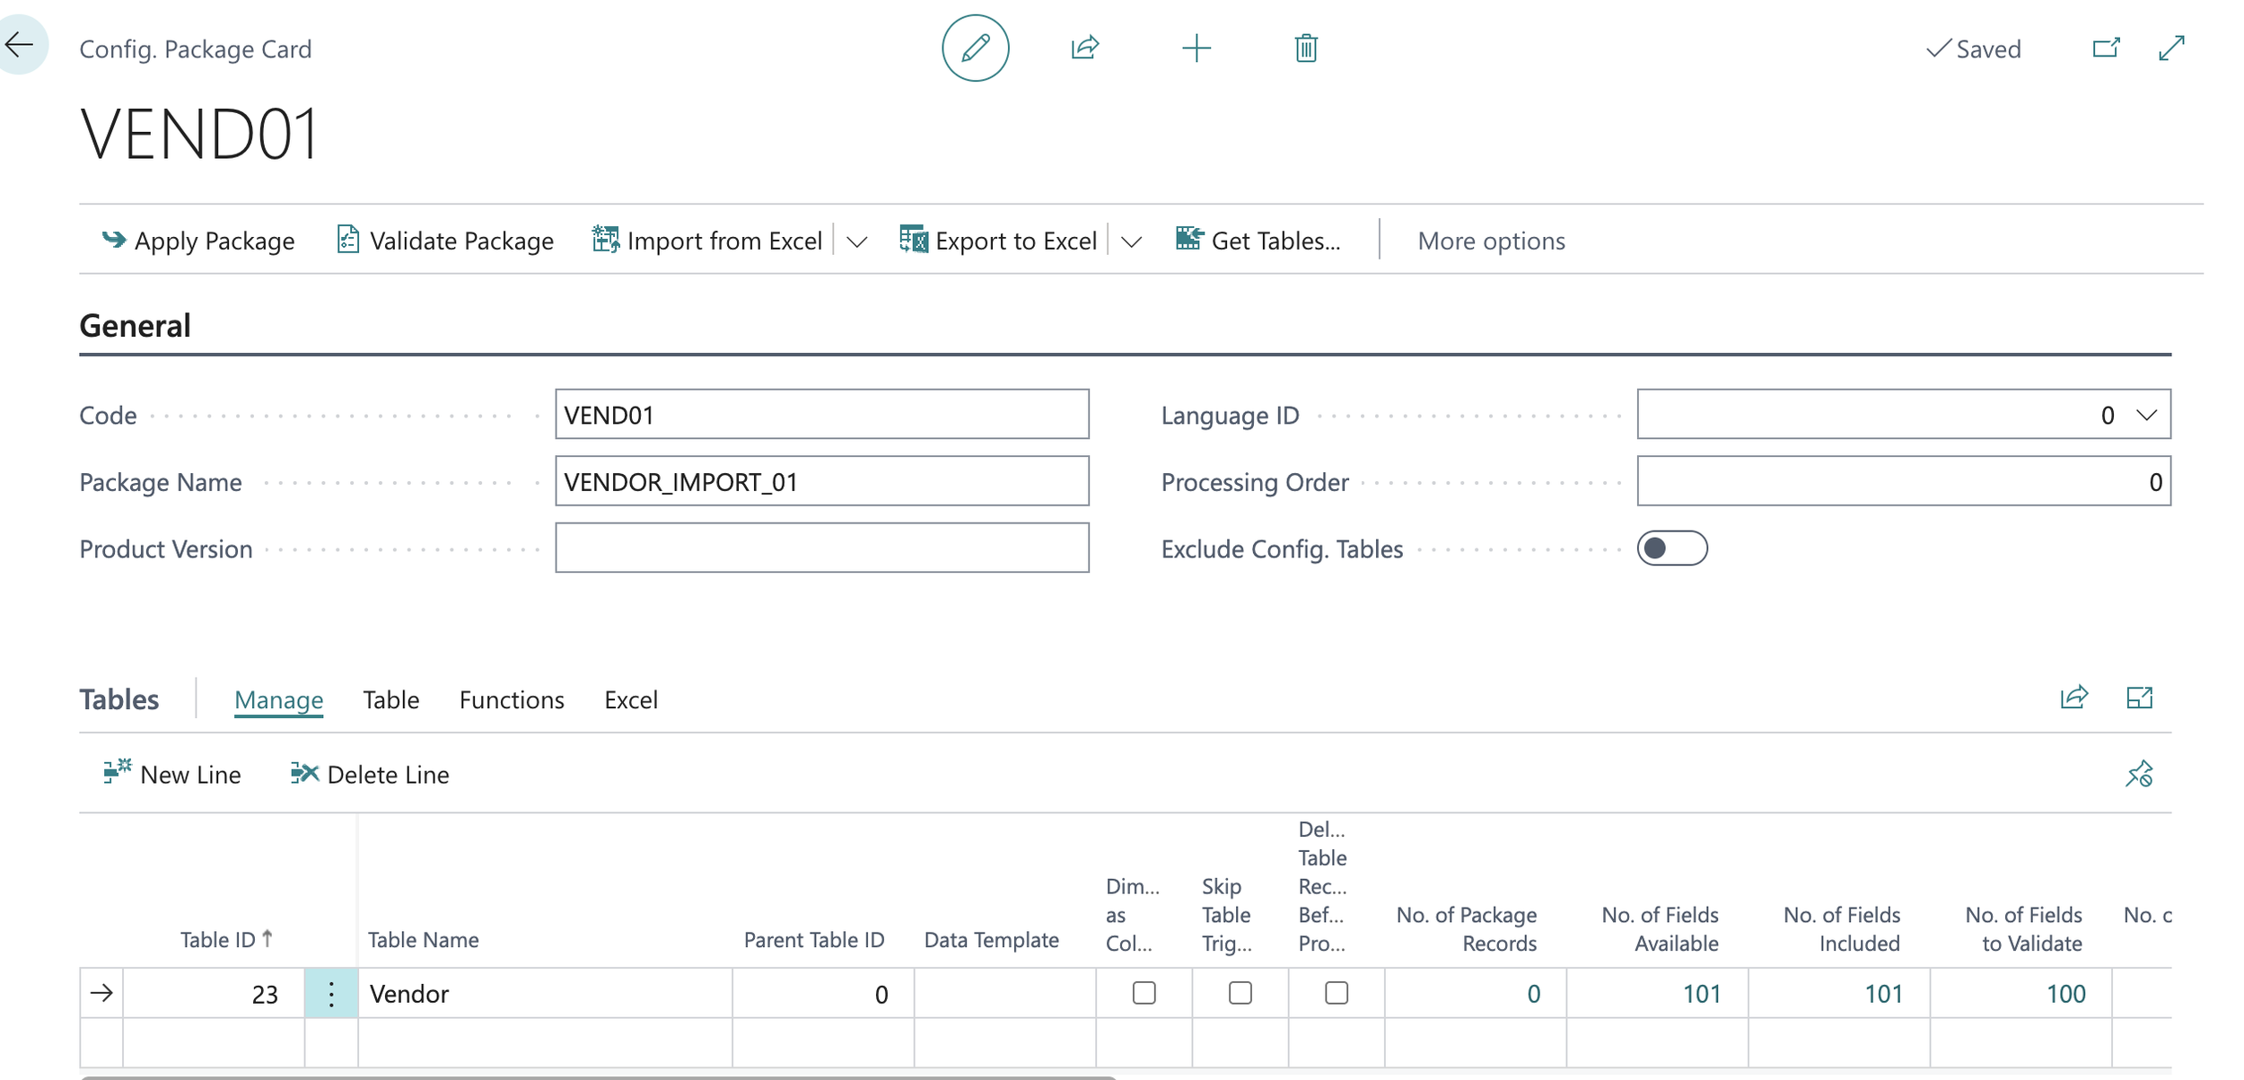Click the empty Product Version field
The height and width of the screenshot is (1080, 2244).
[821, 548]
